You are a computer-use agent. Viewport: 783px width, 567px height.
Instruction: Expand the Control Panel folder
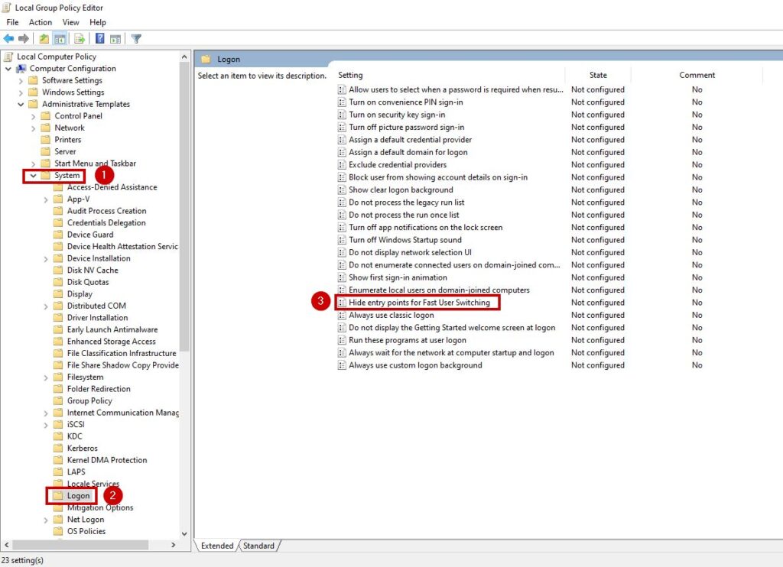pyautogui.click(x=33, y=116)
